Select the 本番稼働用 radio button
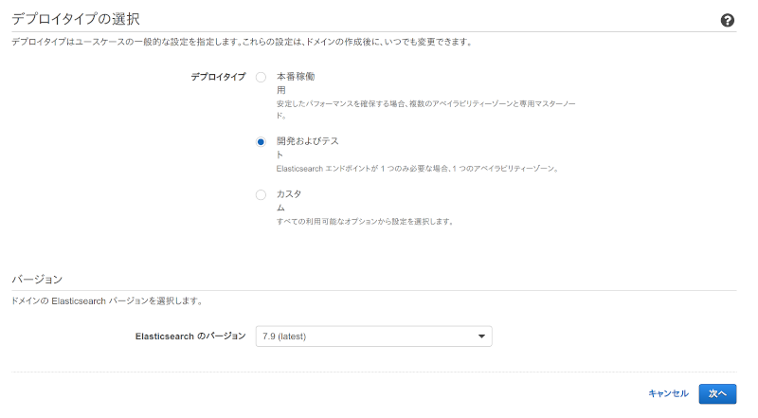Screen dimensions: 758x418 pos(261,78)
